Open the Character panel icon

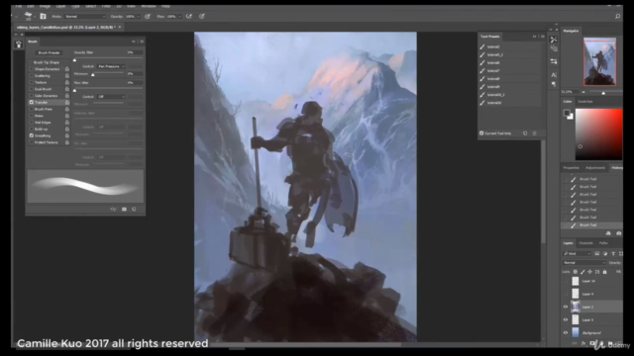pyautogui.click(x=554, y=75)
